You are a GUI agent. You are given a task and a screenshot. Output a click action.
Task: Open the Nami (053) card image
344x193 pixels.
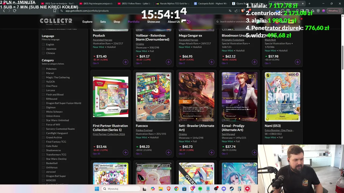click(x=282, y=97)
